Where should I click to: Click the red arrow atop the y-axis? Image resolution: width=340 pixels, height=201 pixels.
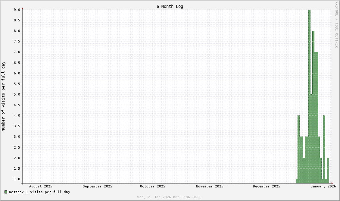23,8
